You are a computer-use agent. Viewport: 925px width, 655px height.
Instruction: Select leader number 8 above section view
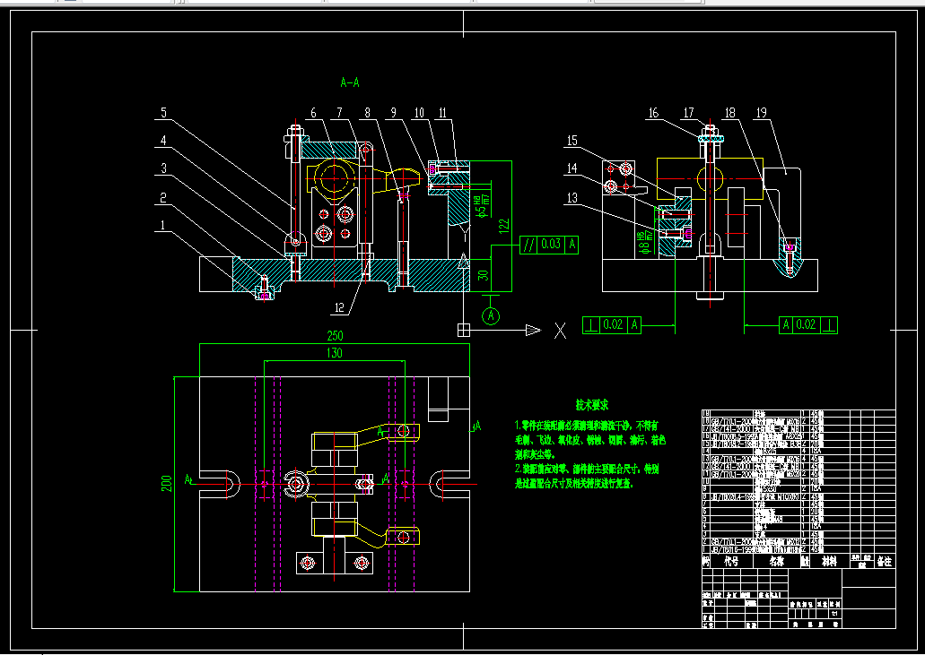(x=368, y=113)
